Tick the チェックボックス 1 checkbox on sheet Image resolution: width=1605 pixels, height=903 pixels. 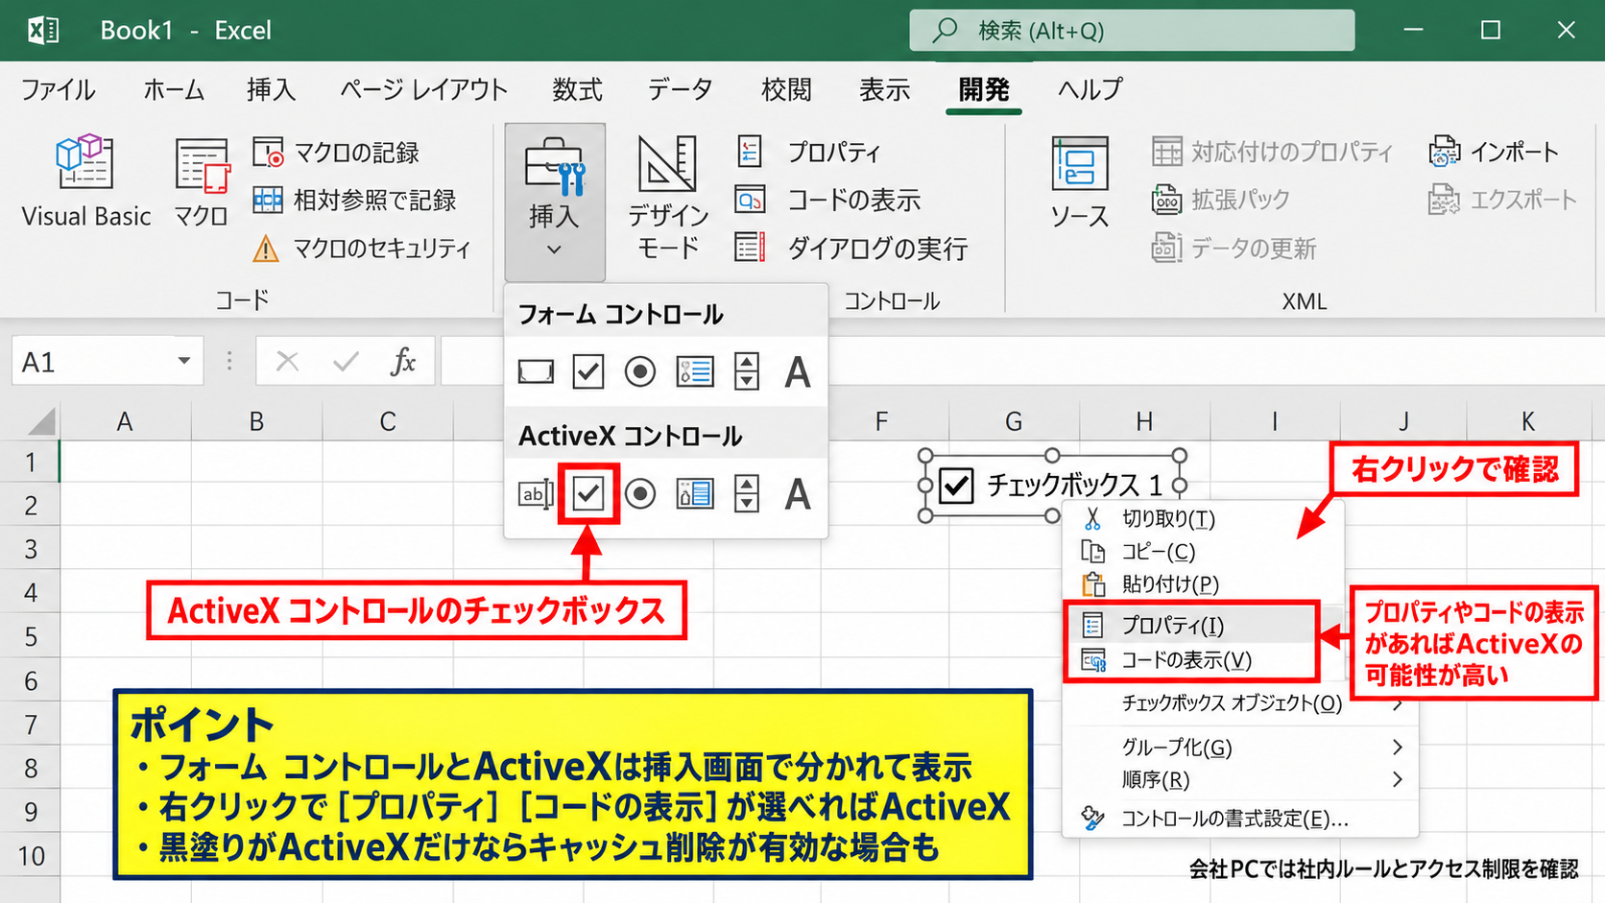[x=956, y=486]
